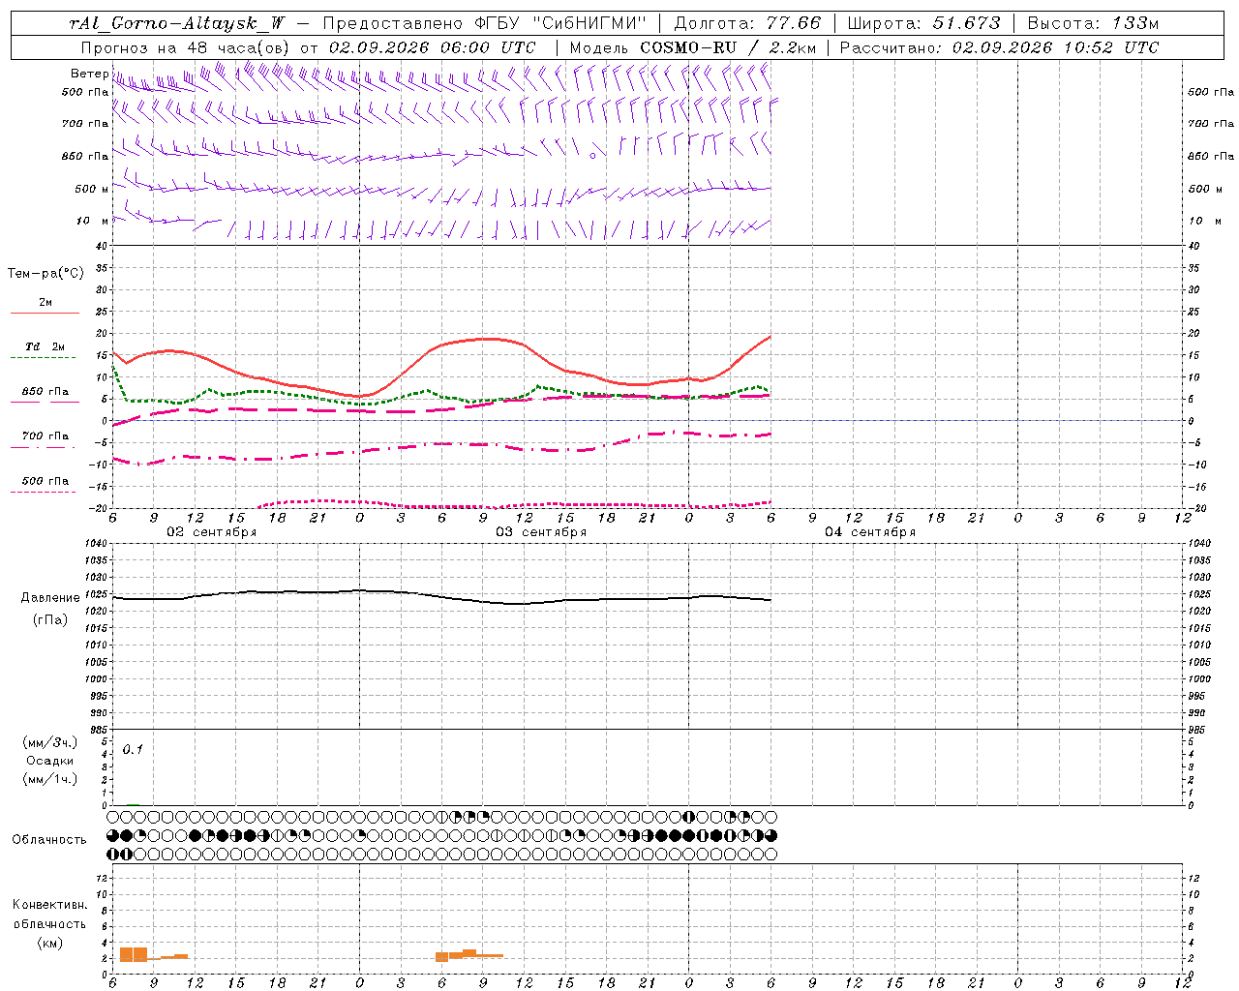Click first half-filled circle in bottom cloudiness row
The height and width of the screenshot is (991, 1239).
point(113,854)
